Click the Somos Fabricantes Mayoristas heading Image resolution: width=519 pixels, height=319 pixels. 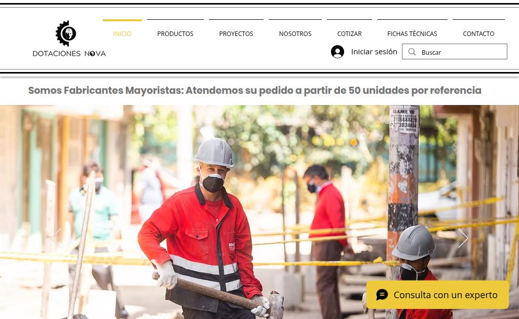point(254,90)
